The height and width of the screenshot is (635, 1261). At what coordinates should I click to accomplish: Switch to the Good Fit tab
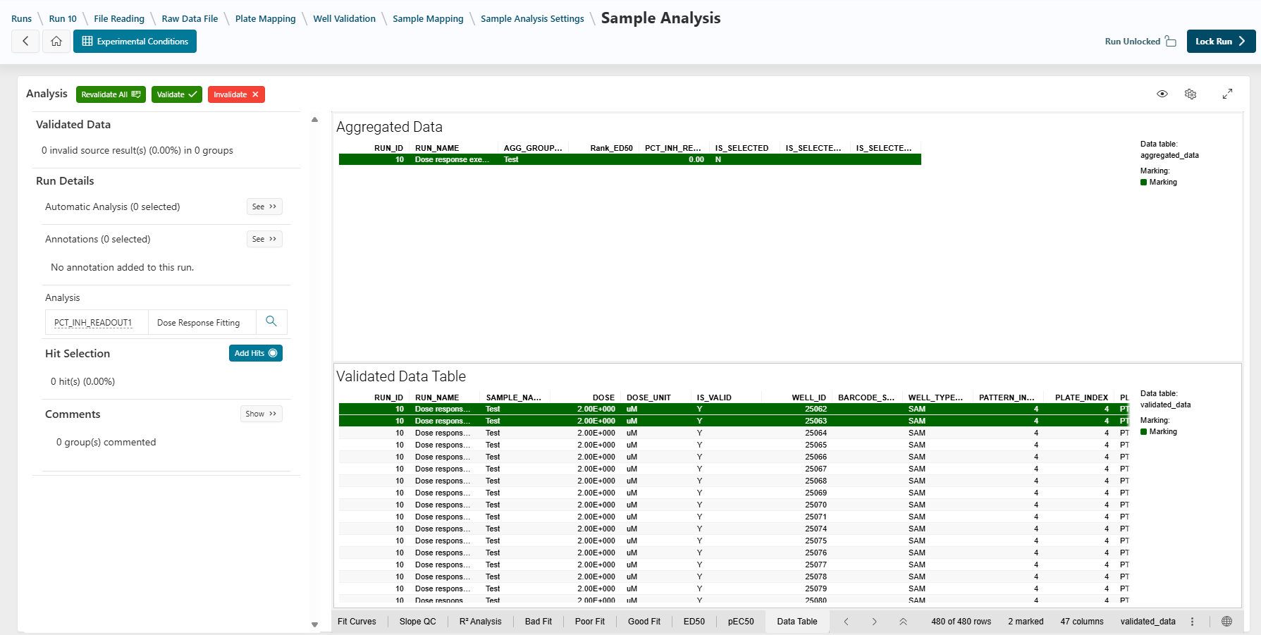tap(644, 622)
